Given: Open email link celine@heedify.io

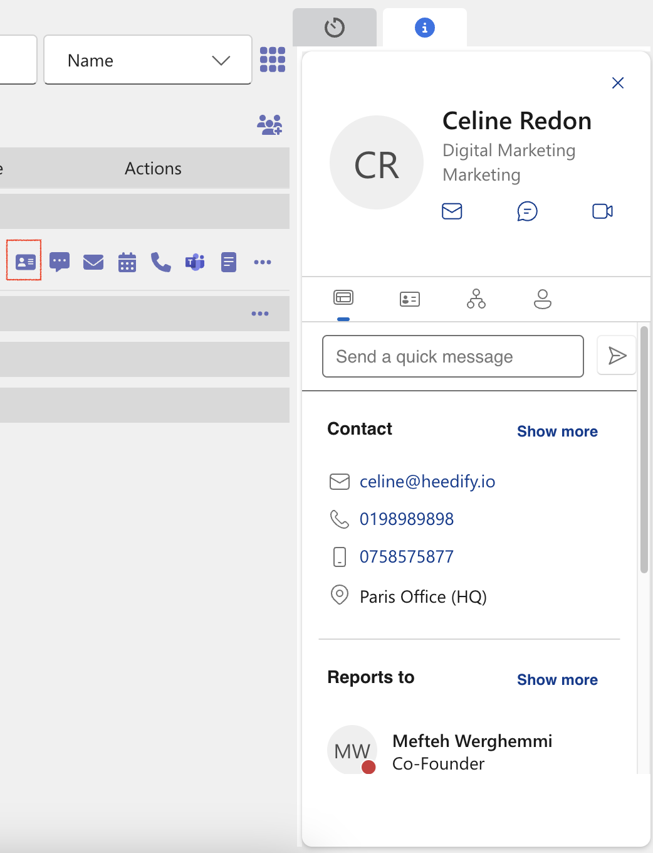Looking at the screenshot, I should [x=427, y=482].
